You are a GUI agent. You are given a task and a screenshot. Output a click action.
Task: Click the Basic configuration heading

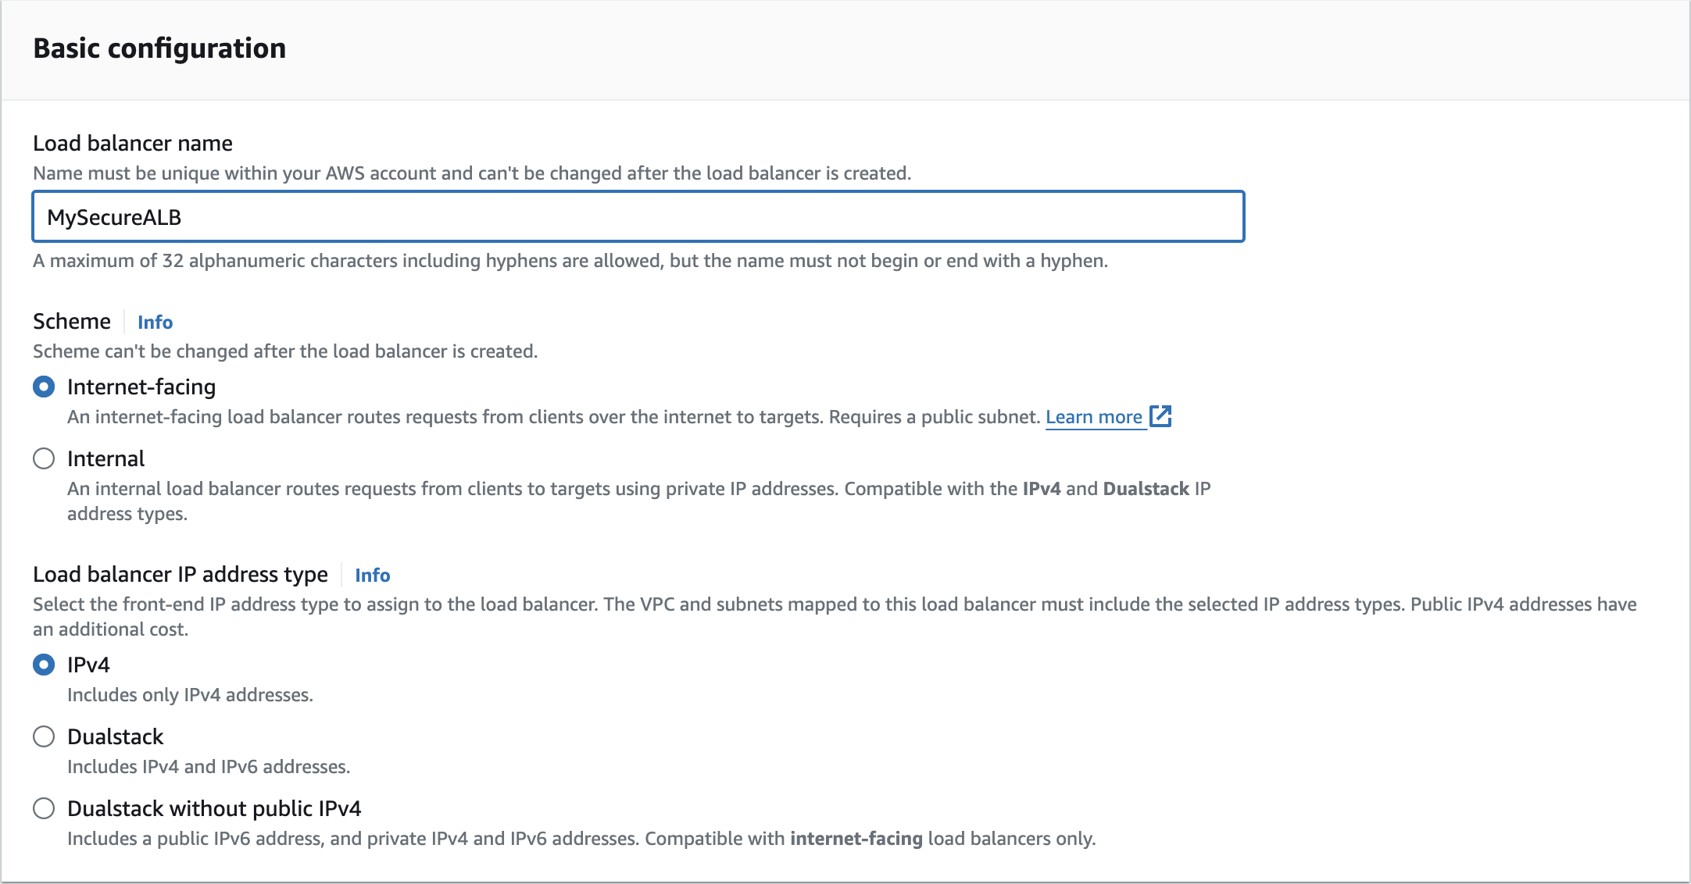click(x=159, y=48)
